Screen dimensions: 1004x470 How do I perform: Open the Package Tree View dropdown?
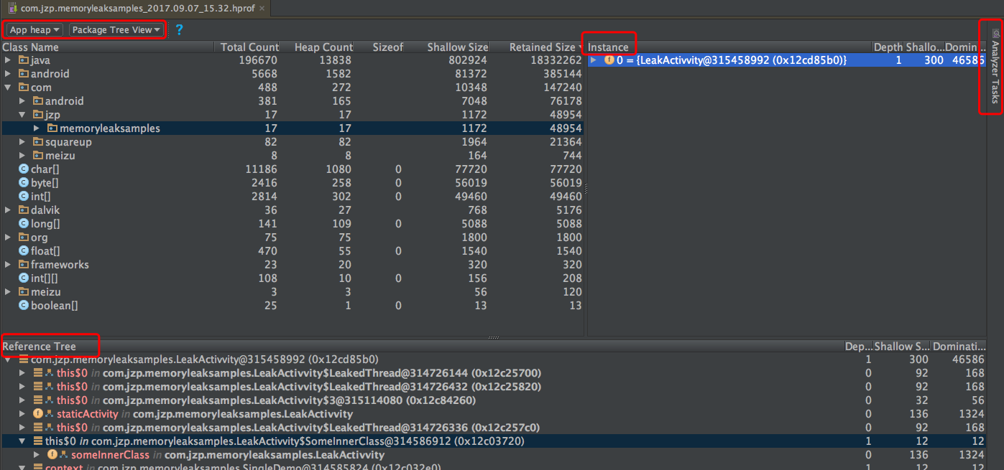click(116, 30)
